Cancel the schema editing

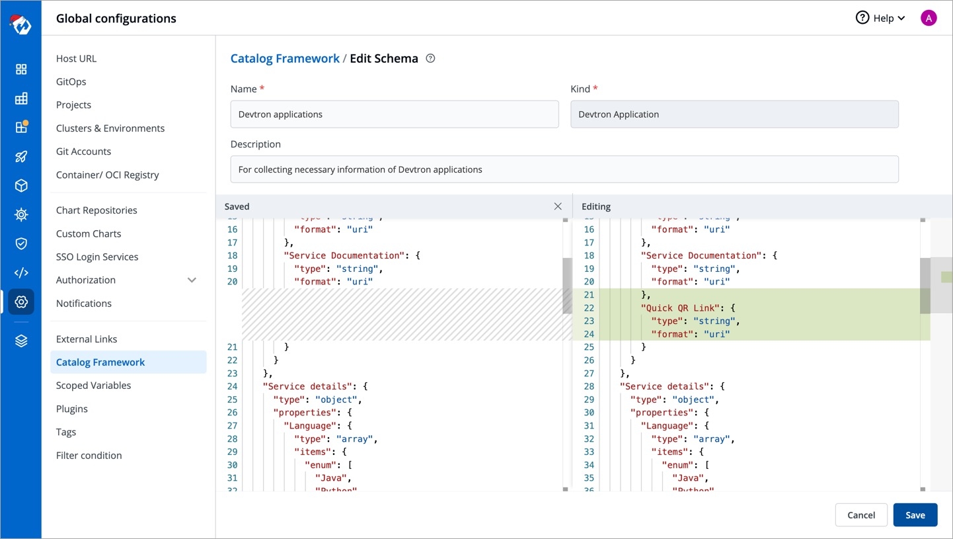[860, 515]
